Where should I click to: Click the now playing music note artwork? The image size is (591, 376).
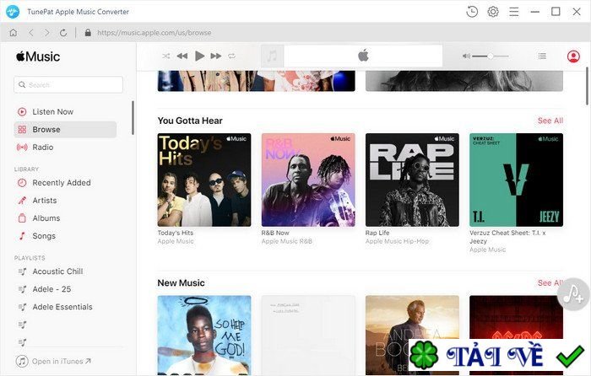(272, 56)
